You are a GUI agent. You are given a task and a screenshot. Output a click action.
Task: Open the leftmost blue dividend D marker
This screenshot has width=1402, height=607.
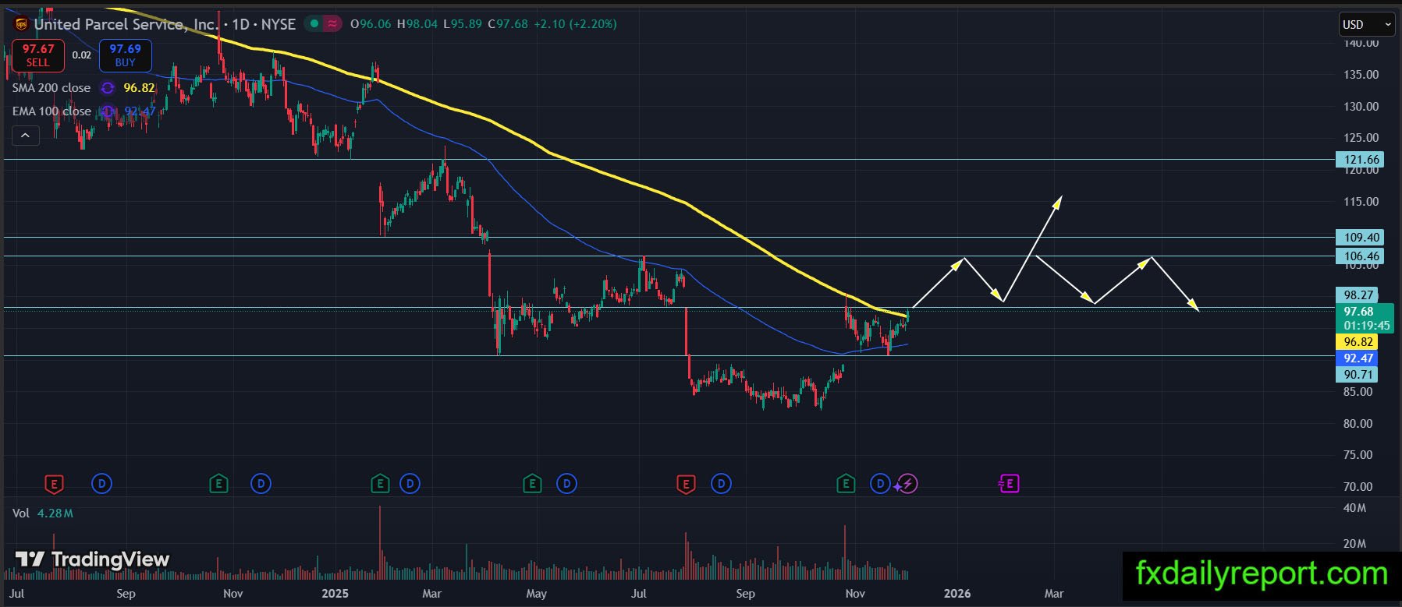click(101, 484)
